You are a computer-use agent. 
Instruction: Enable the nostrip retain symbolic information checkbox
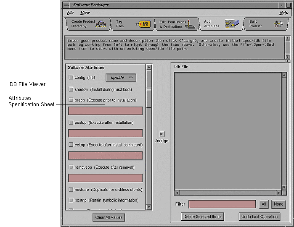pyautogui.click(x=71, y=200)
